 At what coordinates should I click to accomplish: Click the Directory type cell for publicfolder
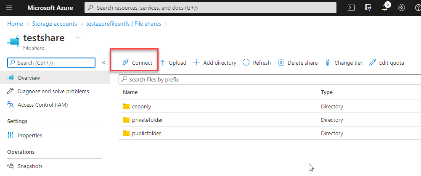332,133
